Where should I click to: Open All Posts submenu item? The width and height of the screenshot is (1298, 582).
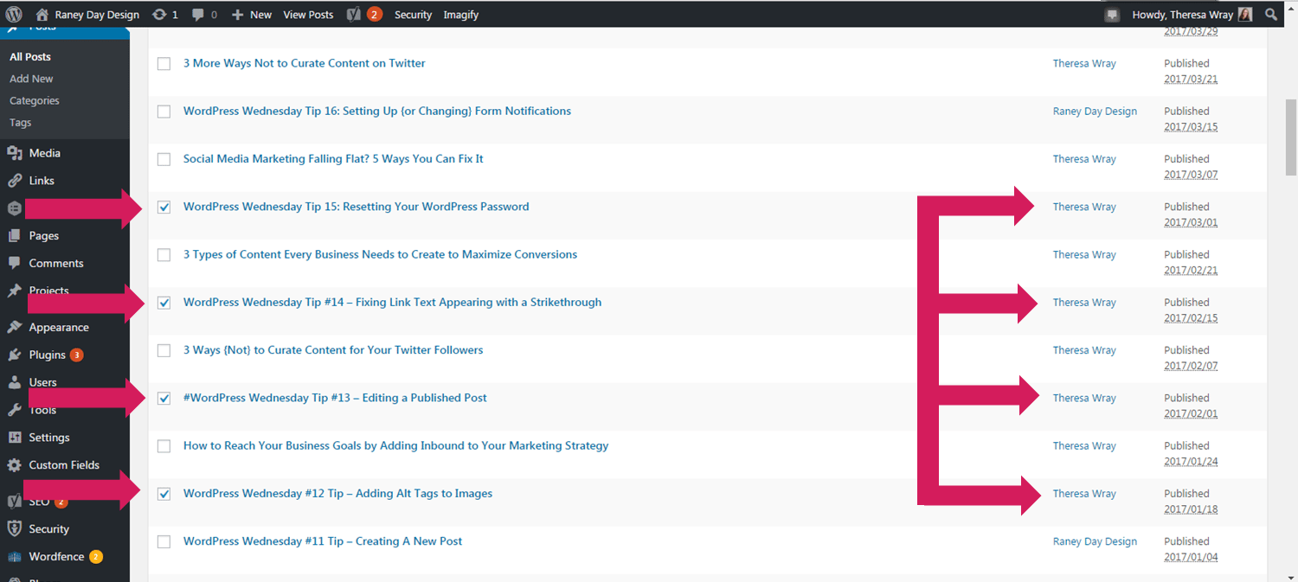(x=30, y=56)
